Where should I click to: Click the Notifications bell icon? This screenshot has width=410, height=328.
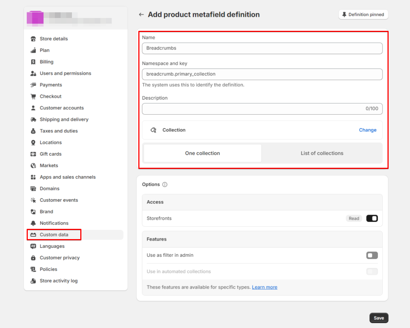point(33,223)
